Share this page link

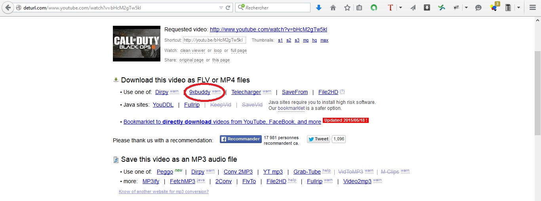[221, 60]
